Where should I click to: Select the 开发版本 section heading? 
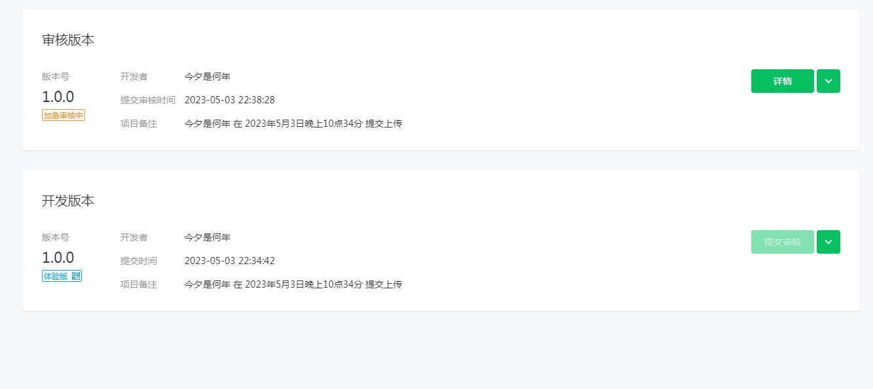click(68, 201)
